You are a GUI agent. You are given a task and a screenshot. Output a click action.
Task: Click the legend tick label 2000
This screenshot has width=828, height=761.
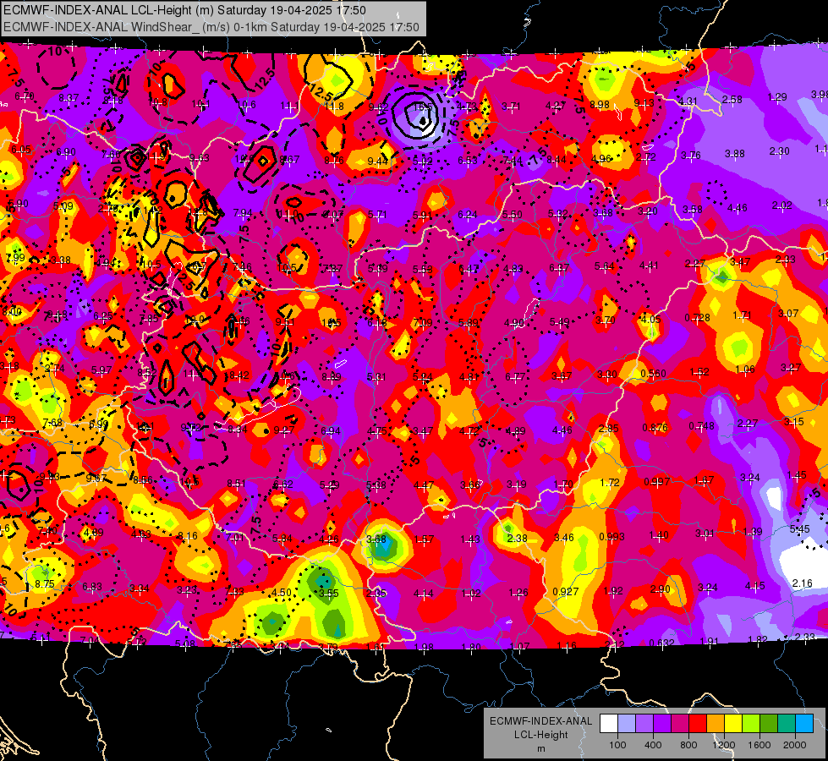[x=795, y=745]
